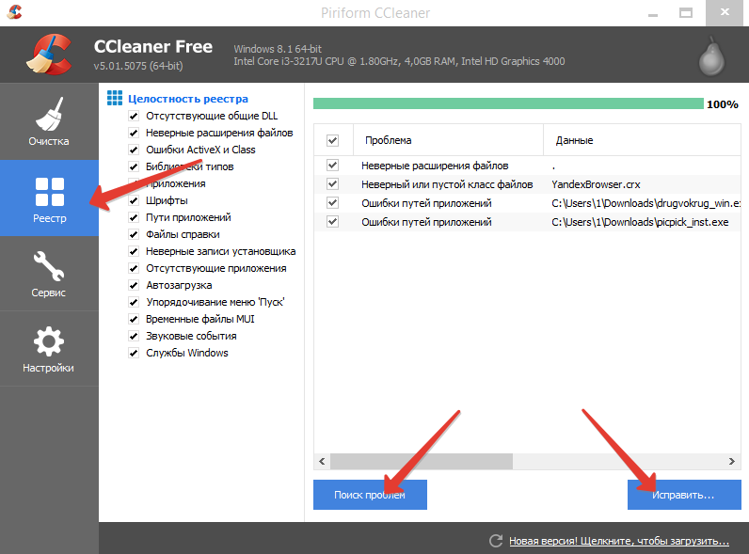
Task: Open the Настройки gear settings icon
Action: pos(49,341)
